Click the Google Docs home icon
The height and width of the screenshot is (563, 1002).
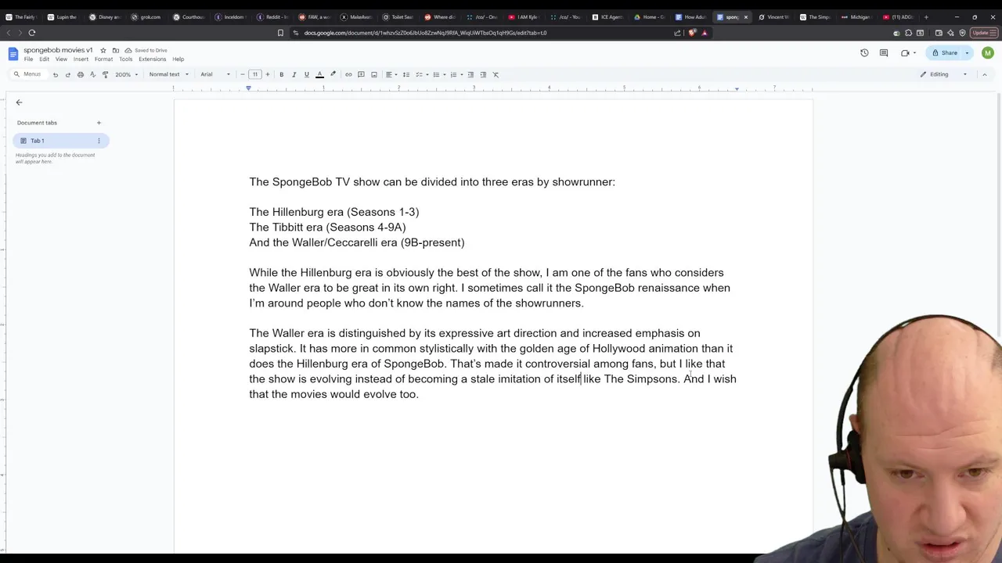pyautogui.click(x=13, y=54)
